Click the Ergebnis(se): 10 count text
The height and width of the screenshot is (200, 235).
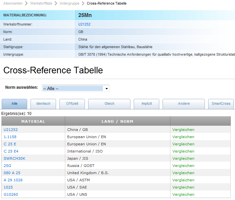[x=16, y=114]
